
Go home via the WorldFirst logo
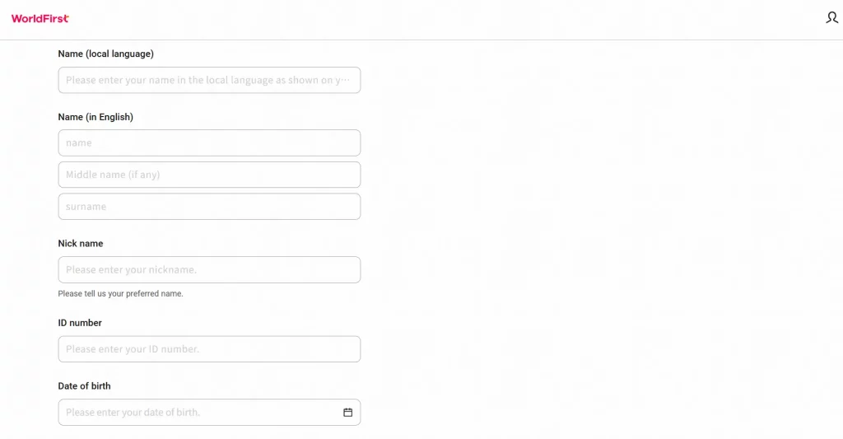40,18
